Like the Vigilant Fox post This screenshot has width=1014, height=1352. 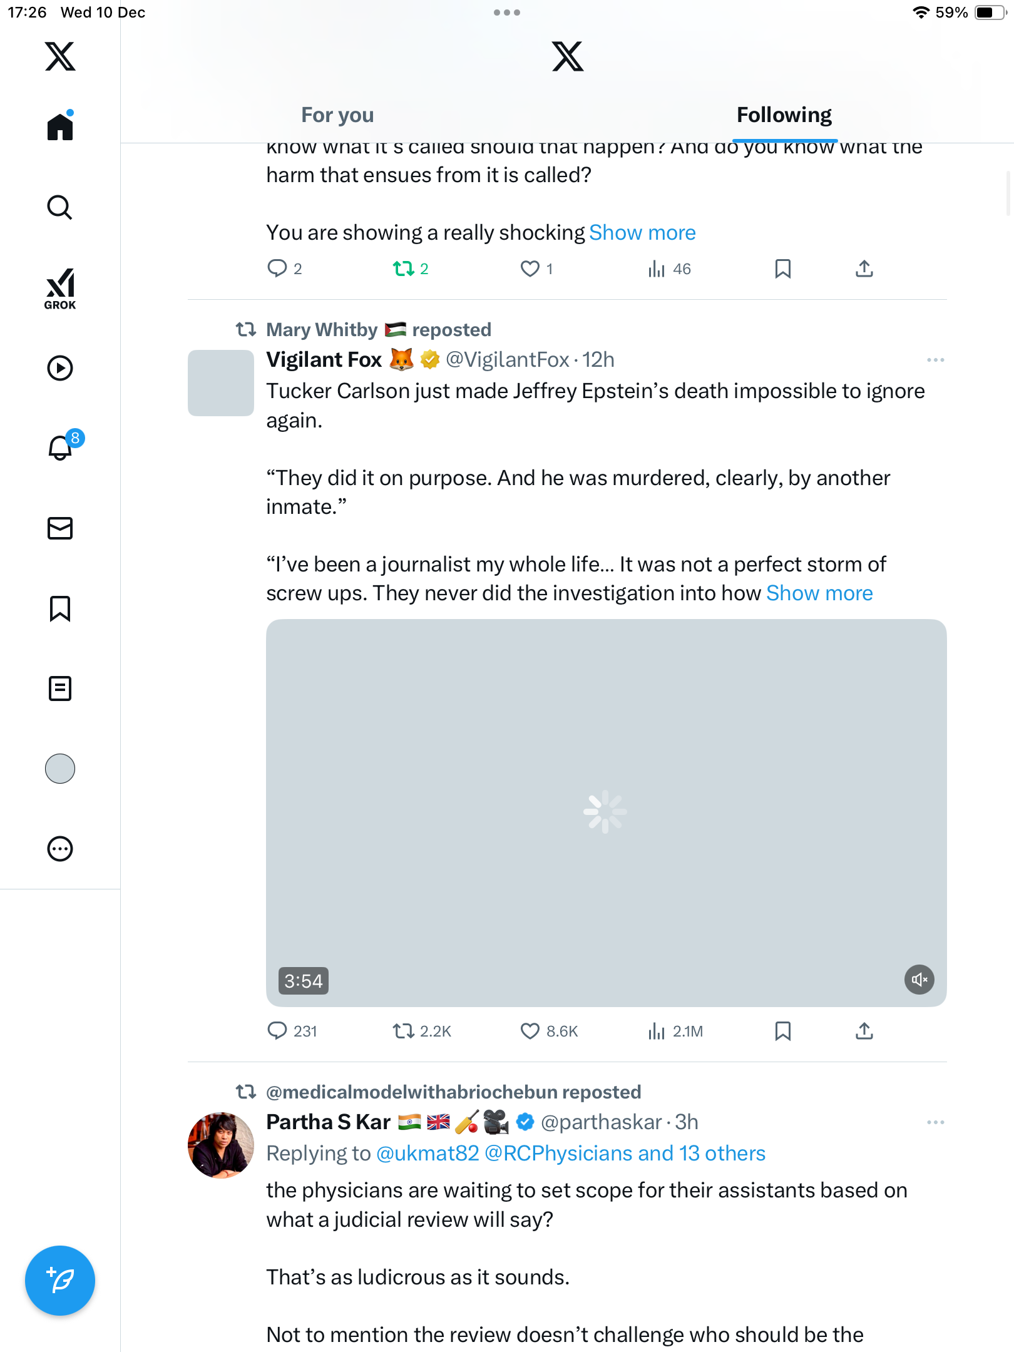530,1031
